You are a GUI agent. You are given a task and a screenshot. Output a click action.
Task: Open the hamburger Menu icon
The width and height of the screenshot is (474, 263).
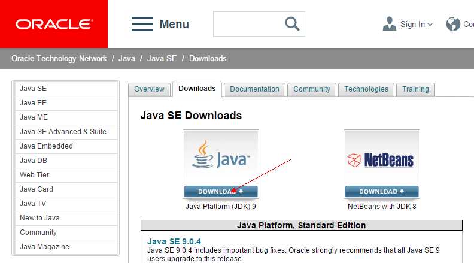(x=142, y=24)
